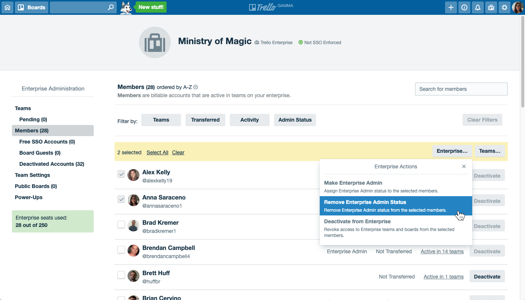
Task: Open Board Guests (0) in sidebar
Action: [53, 153]
